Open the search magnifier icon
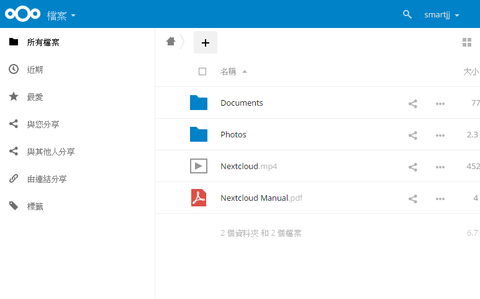480x299 pixels. [407, 14]
